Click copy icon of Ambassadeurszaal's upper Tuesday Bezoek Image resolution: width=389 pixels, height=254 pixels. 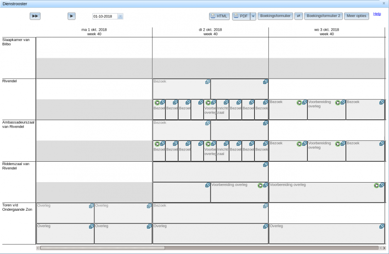[x=208, y=123]
